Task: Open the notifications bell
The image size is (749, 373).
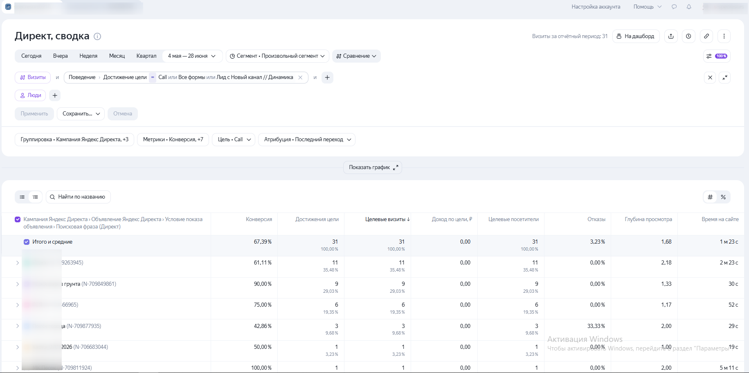Action: tap(689, 7)
